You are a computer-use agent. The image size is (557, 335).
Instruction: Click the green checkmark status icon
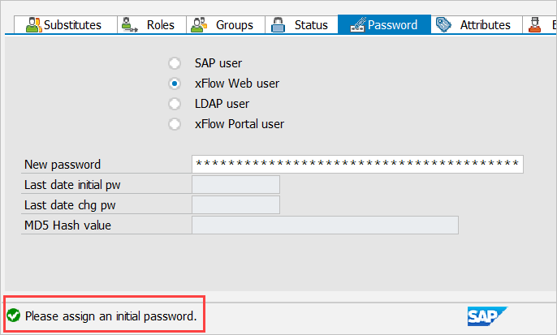coord(14,316)
